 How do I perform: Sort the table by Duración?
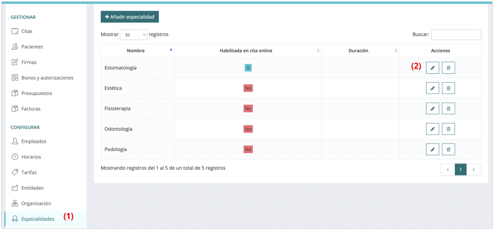[x=358, y=51]
